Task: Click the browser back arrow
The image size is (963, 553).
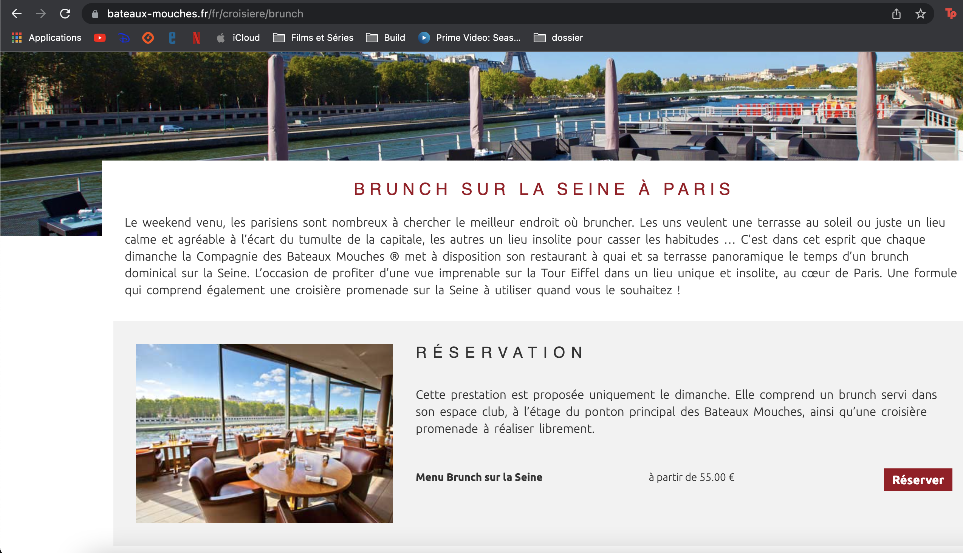Action: pyautogui.click(x=16, y=14)
